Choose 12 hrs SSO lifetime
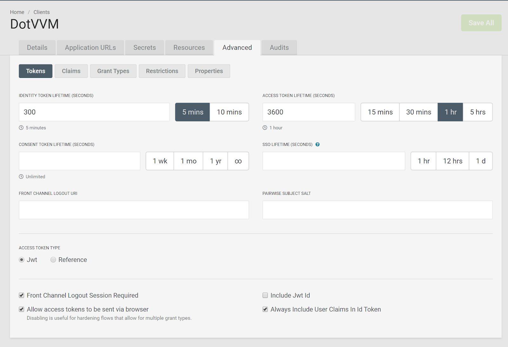 click(453, 161)
